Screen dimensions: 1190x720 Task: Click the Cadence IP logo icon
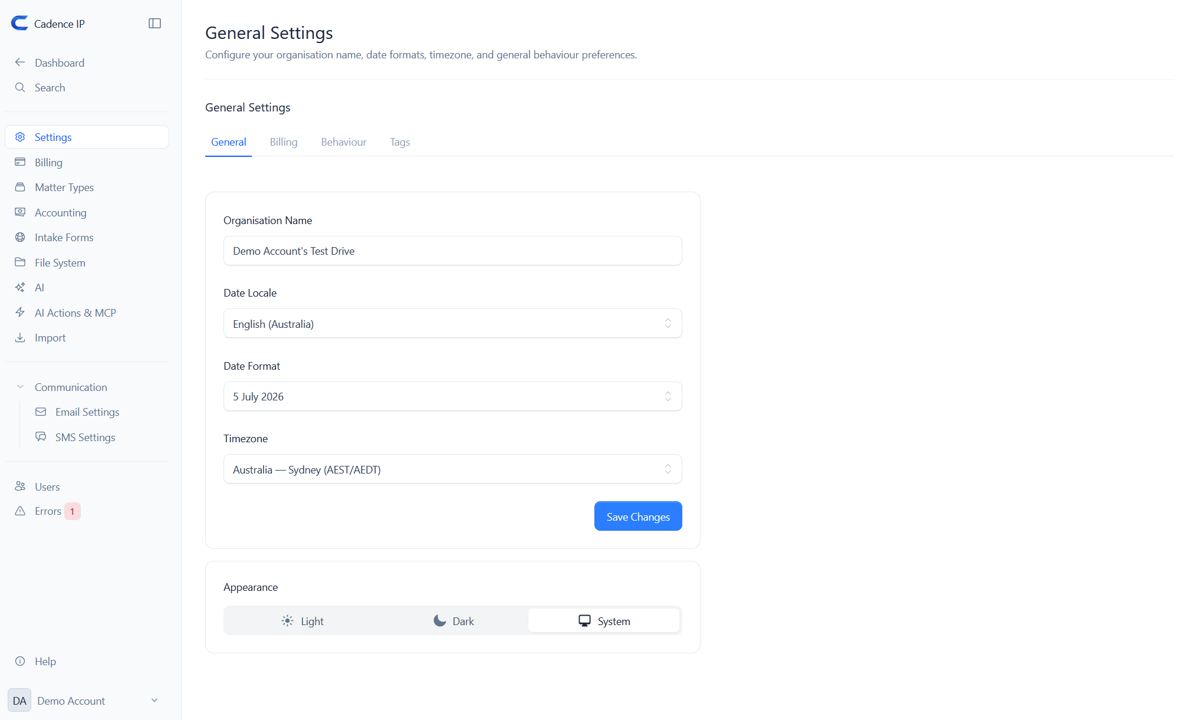(19, 23)
